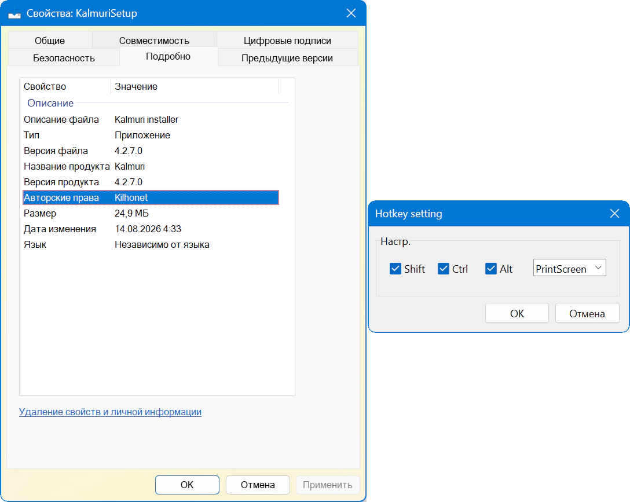Image resolution: width=630 pixels, height=502 pixels.
Task: Click the Kilhonet copyright value
Action: click(131, 197)
